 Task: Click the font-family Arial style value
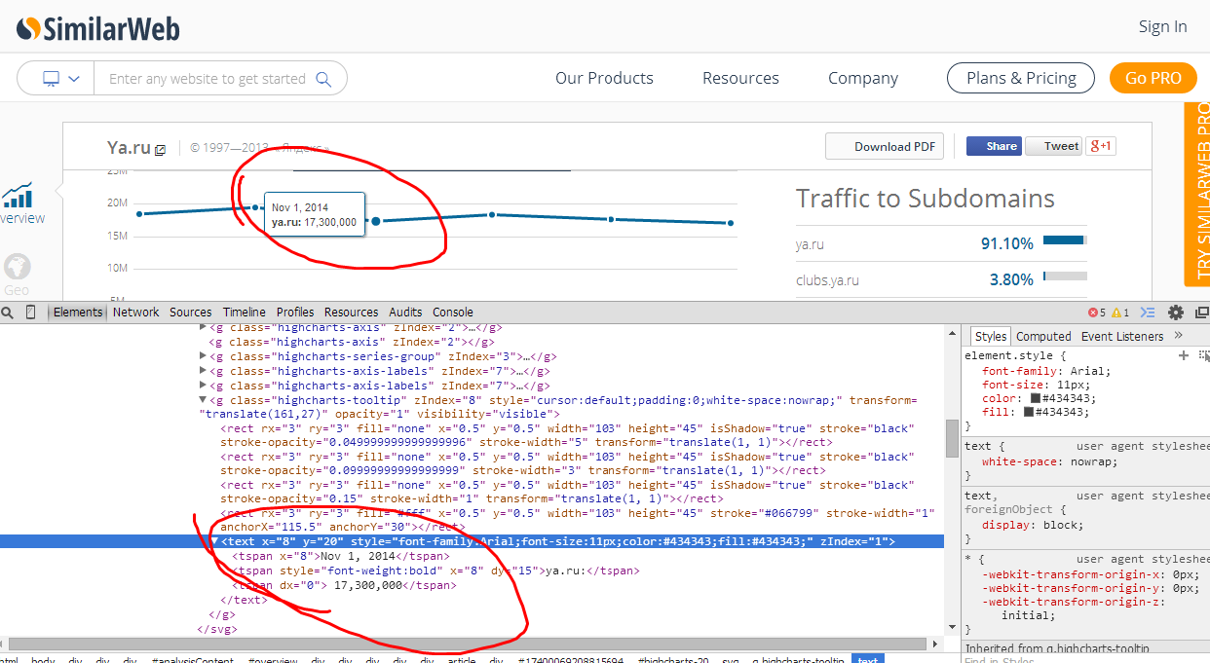point(1089,371)
